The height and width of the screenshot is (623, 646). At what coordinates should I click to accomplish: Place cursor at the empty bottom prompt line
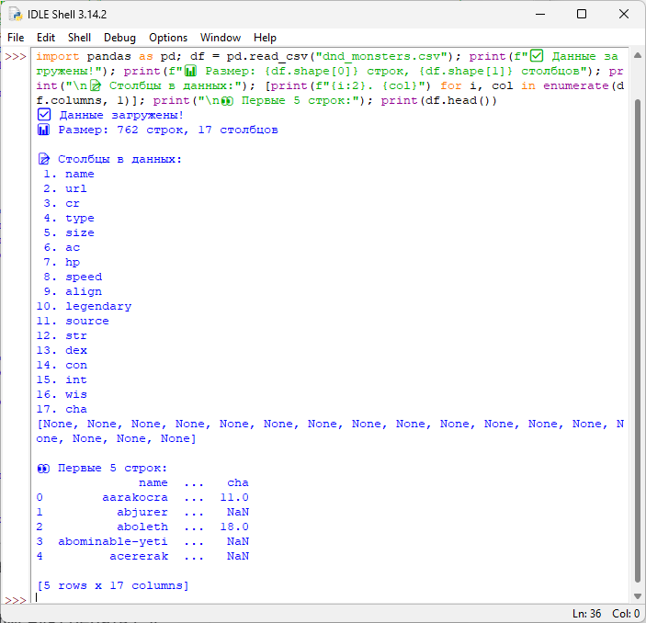(x=330, y=597)
